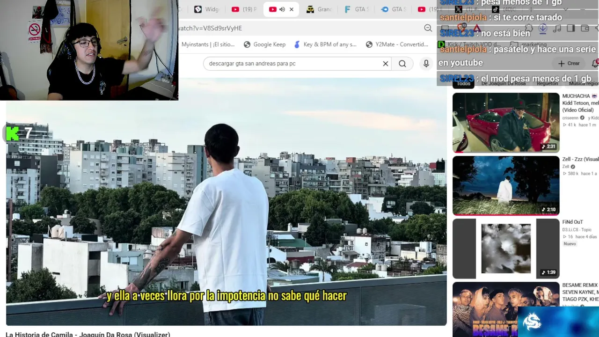Image resolution: width=599 pixels, height=337 pixels.
Task: Open the browser zoom magnifier in address bar
Action: tap(428, 28)
